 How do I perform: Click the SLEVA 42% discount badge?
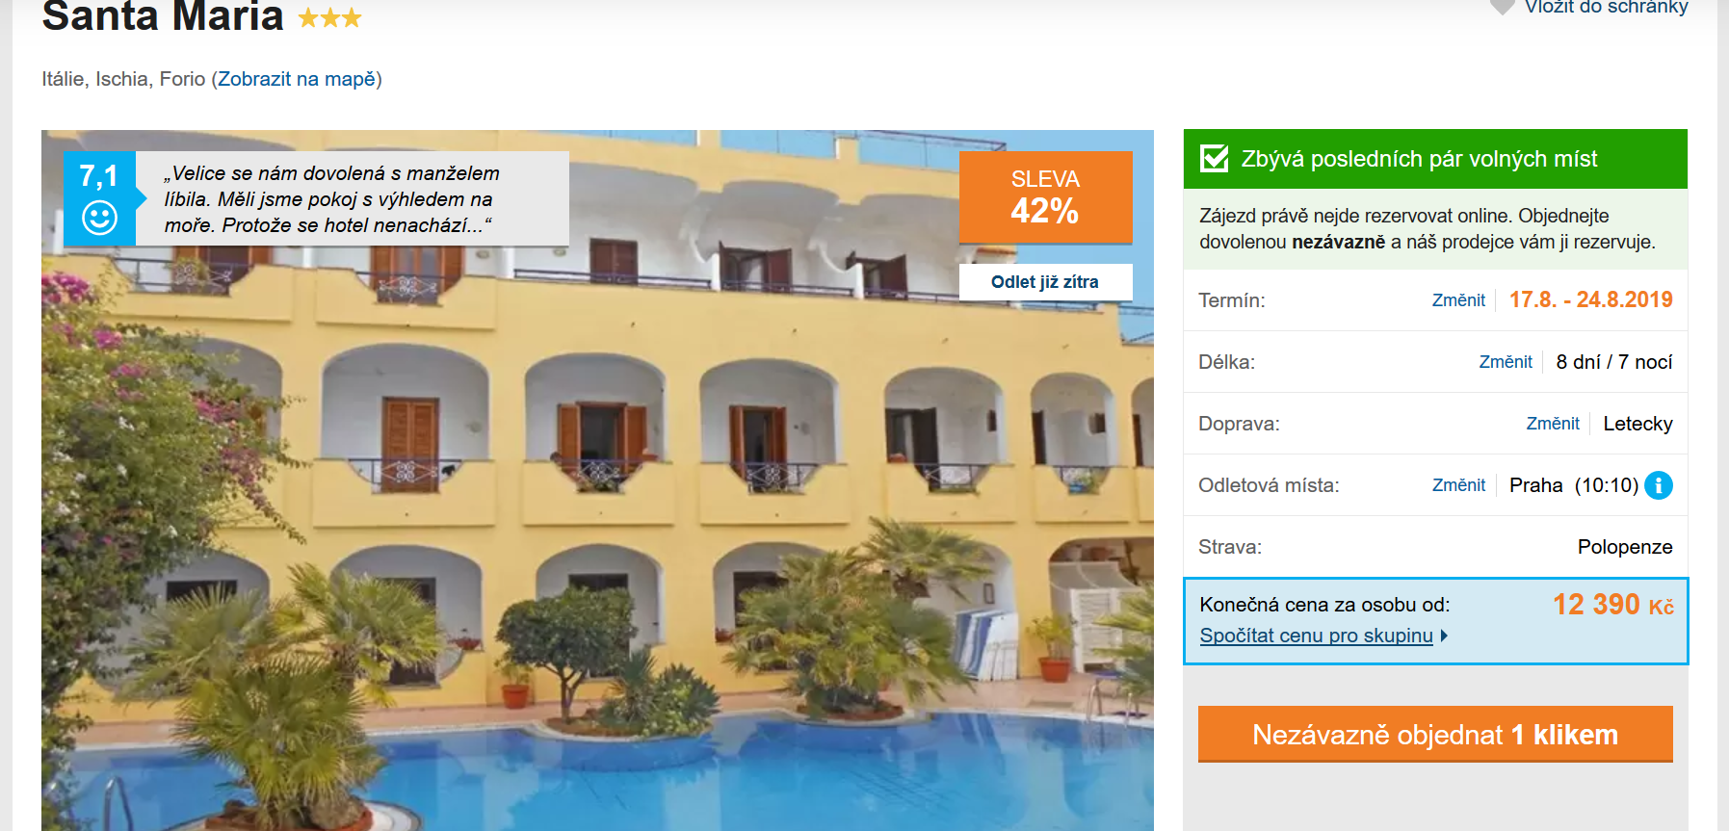coord(1045,196)
